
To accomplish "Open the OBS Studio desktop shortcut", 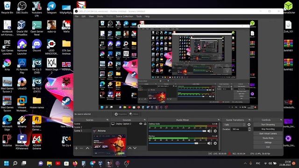I will 22,7.
